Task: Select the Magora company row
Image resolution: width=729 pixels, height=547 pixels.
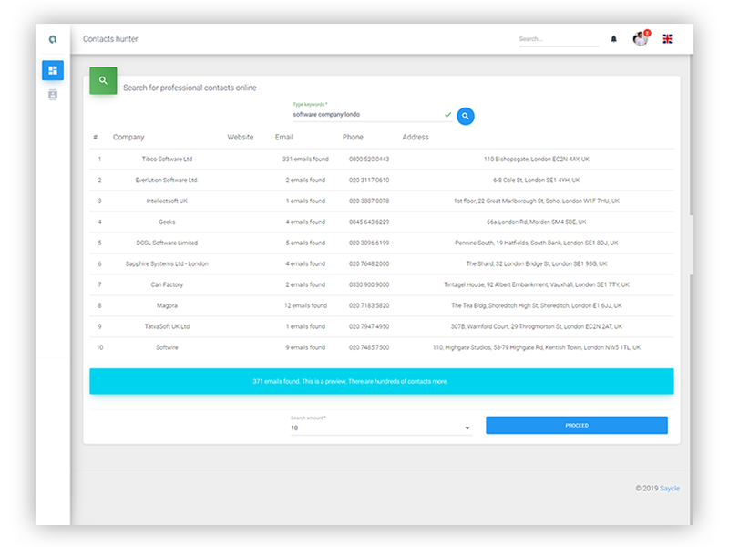Action: [381, 305]
